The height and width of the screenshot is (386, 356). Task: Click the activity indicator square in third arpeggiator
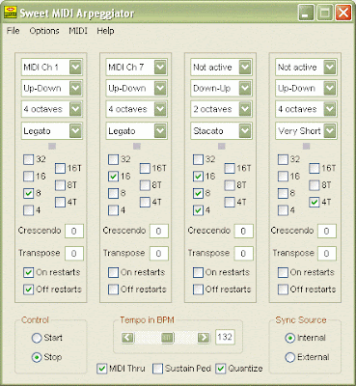coord(222,147)
